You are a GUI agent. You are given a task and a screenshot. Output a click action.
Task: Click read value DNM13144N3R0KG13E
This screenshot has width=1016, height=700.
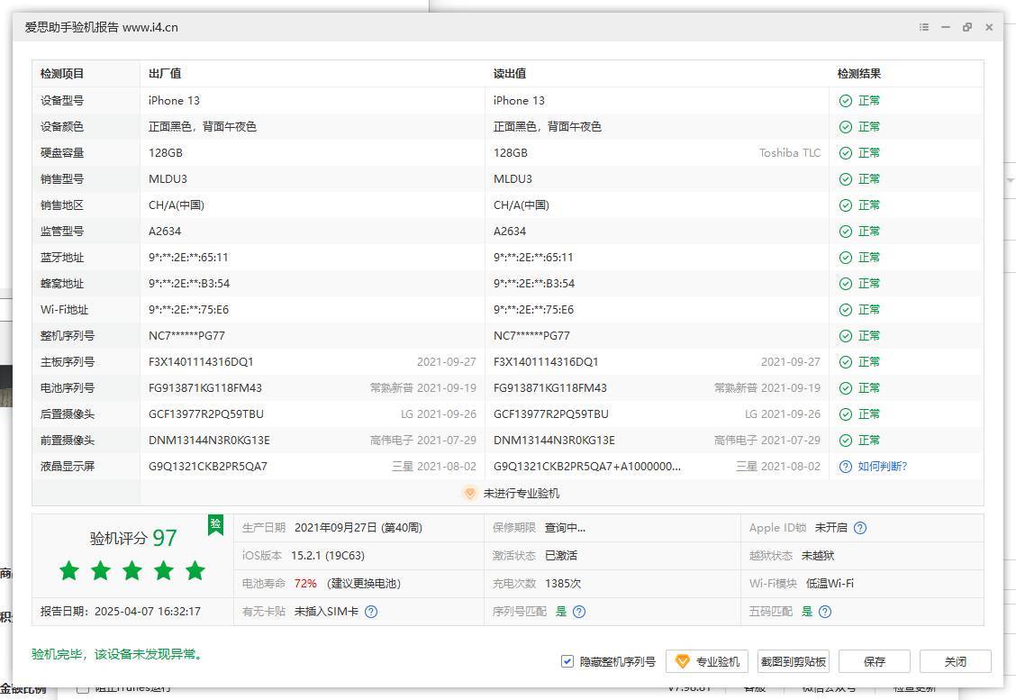point(554,441)
